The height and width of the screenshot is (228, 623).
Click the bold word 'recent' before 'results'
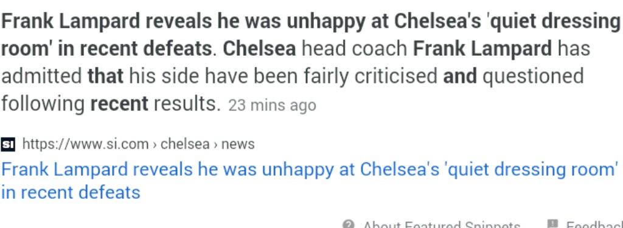tap(119, 104)
